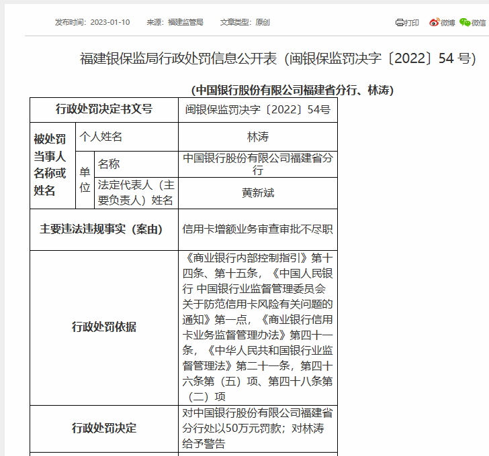Click the cell 被处罚当事人名称或姓名
The height and width of the screenshot is (456, 489).
tap(52, 165)
